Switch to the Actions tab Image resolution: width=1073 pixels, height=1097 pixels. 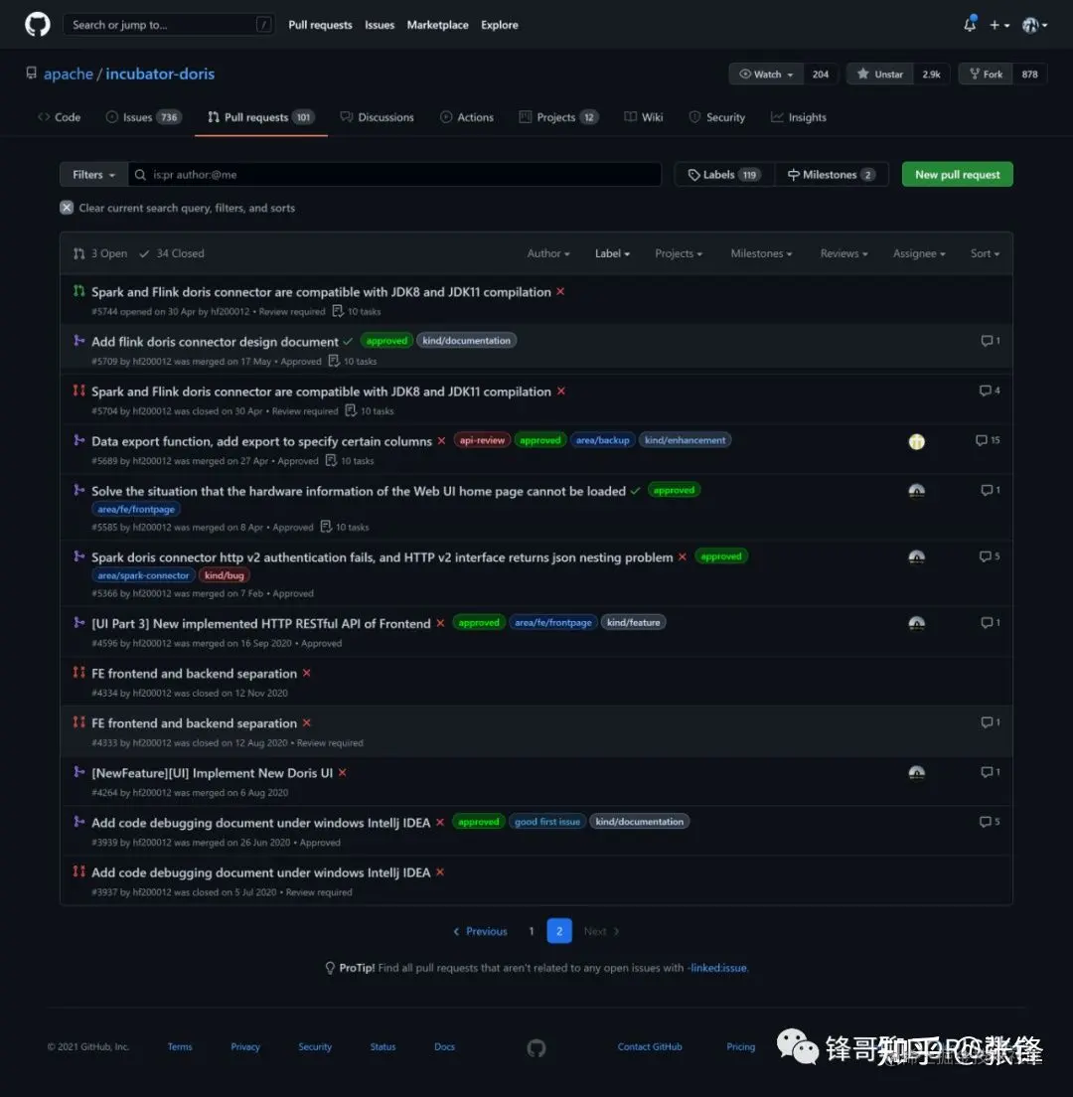click(467, 117)
